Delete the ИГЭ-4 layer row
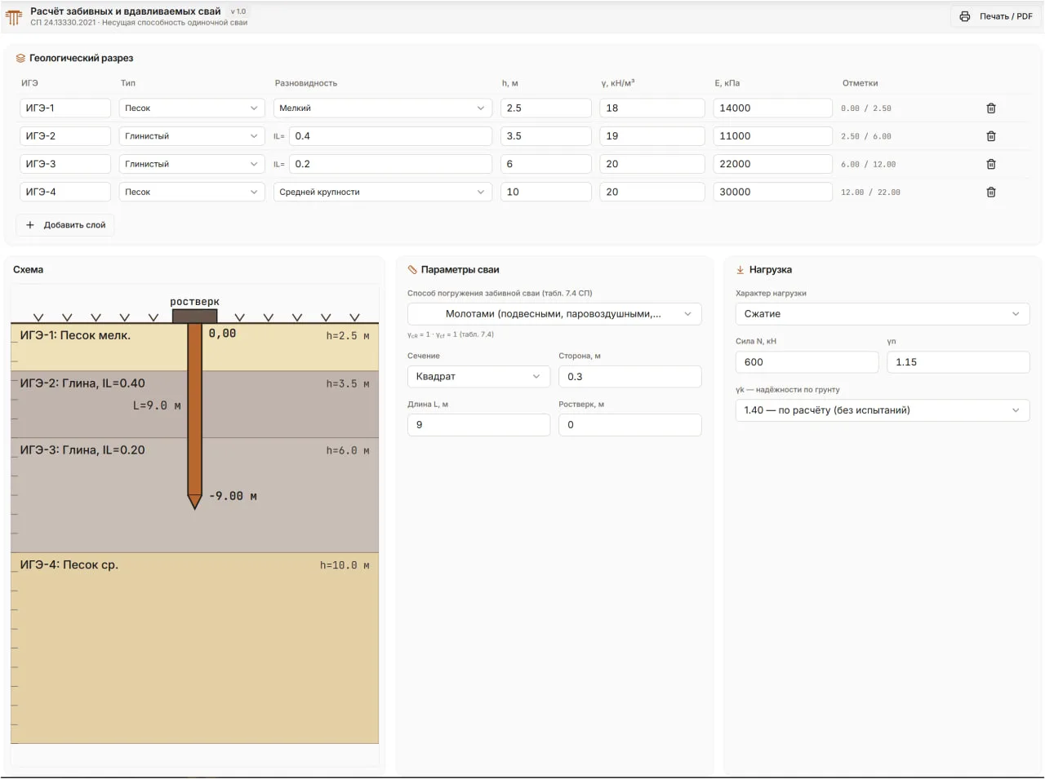Screen dimensions: 1045x779 click(x=990, y=192)
